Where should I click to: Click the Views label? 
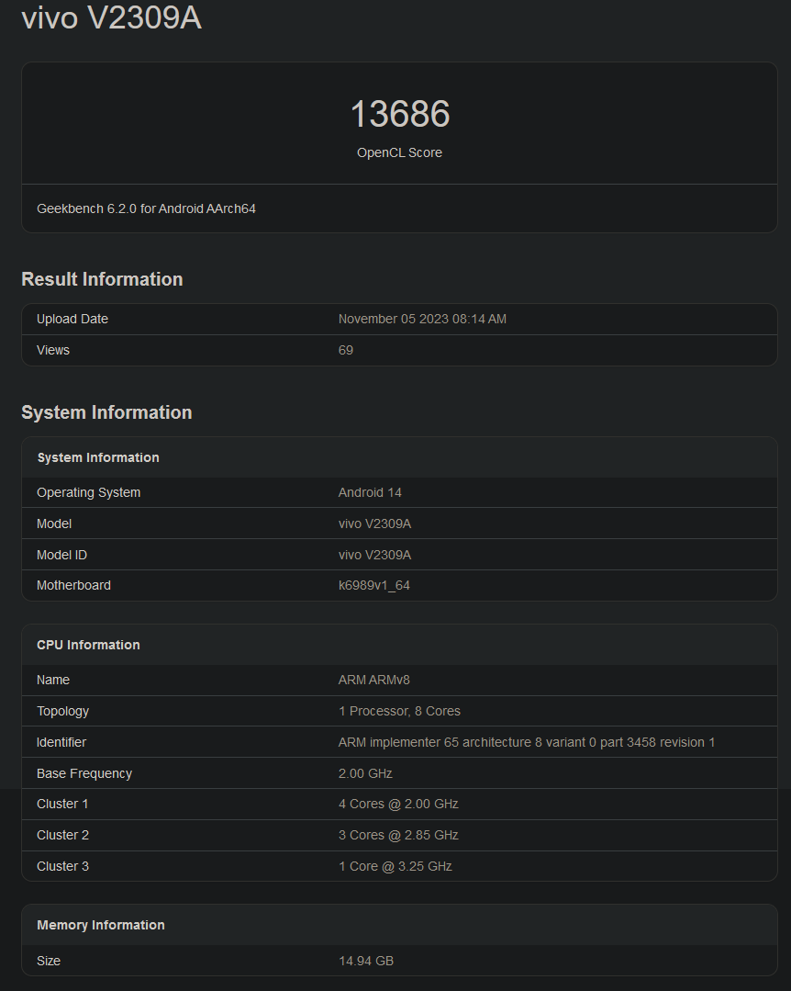(x=53, y=350)
